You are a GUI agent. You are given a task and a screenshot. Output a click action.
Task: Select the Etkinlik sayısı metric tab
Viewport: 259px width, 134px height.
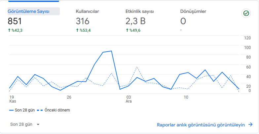click(139, 11)
